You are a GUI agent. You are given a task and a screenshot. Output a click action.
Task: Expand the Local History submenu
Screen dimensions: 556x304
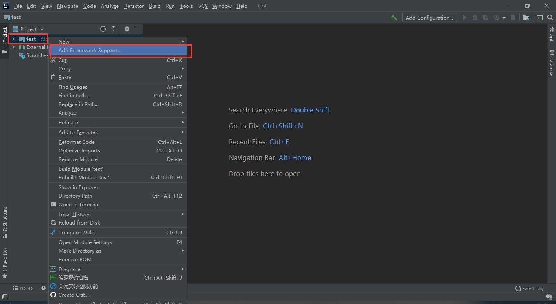pos(118,214)
